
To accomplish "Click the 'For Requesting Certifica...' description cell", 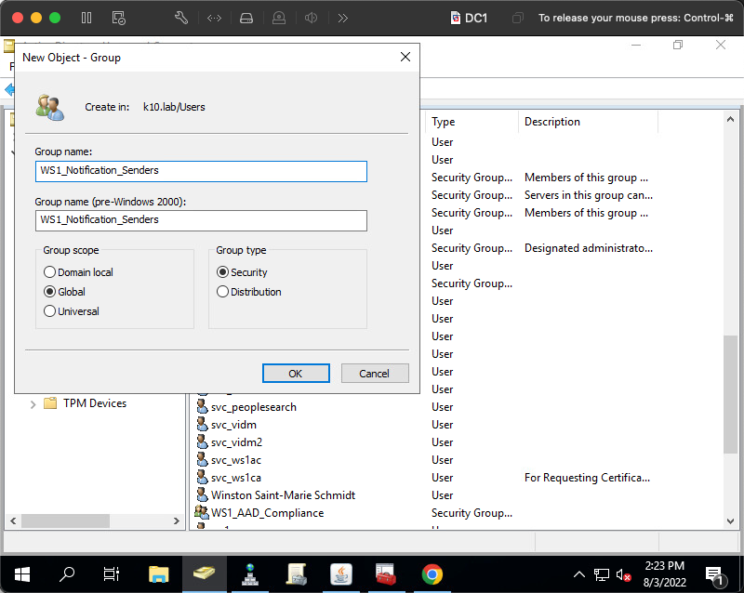I will (587, 478).
